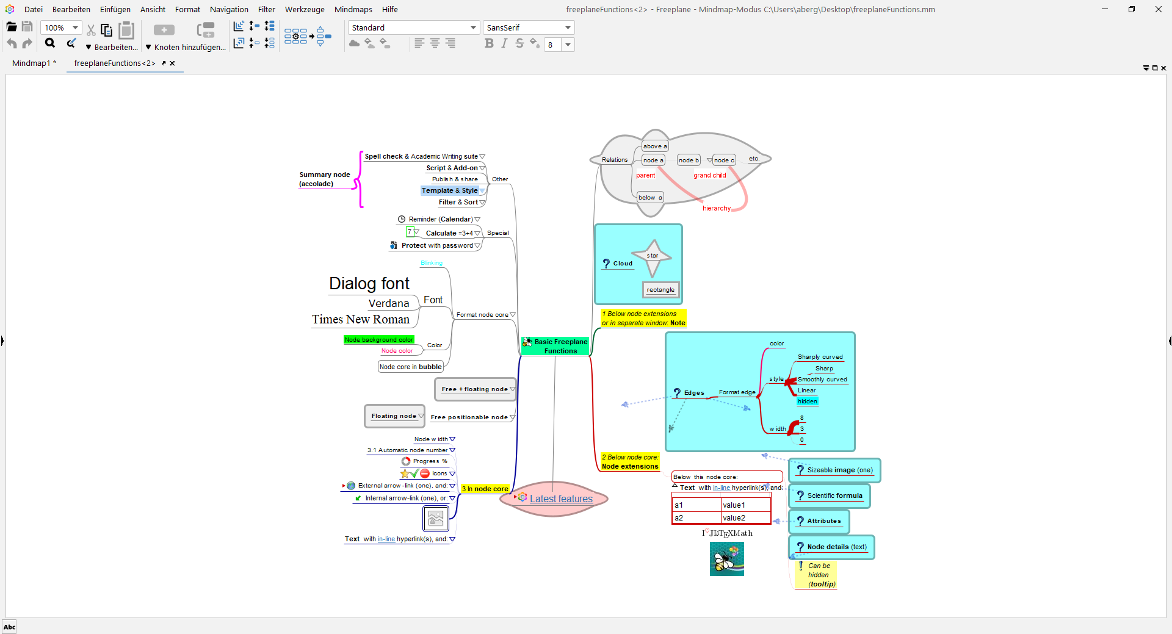Click the Knoten hinzufügen button
Viewport: 1172px width, 634px height.
pos(185,47)
